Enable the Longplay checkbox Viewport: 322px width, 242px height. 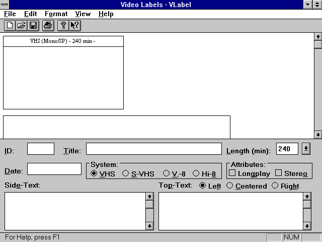point(232,173)
